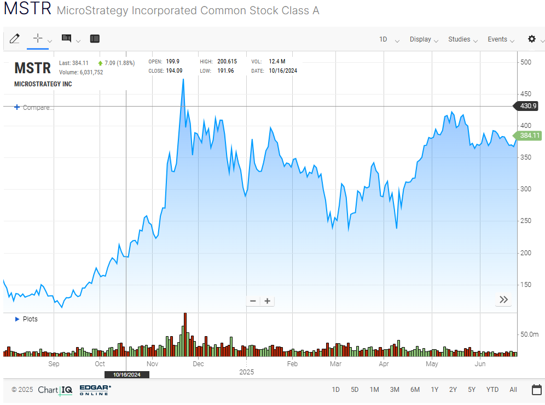545x405 pixels.
Task: Jump to latest data with double arrow
Action: [503, 300]
